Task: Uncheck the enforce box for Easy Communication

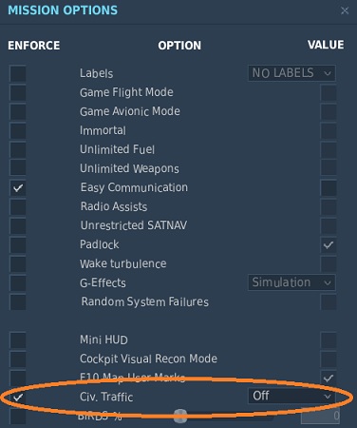Action: tap(18, 187)
